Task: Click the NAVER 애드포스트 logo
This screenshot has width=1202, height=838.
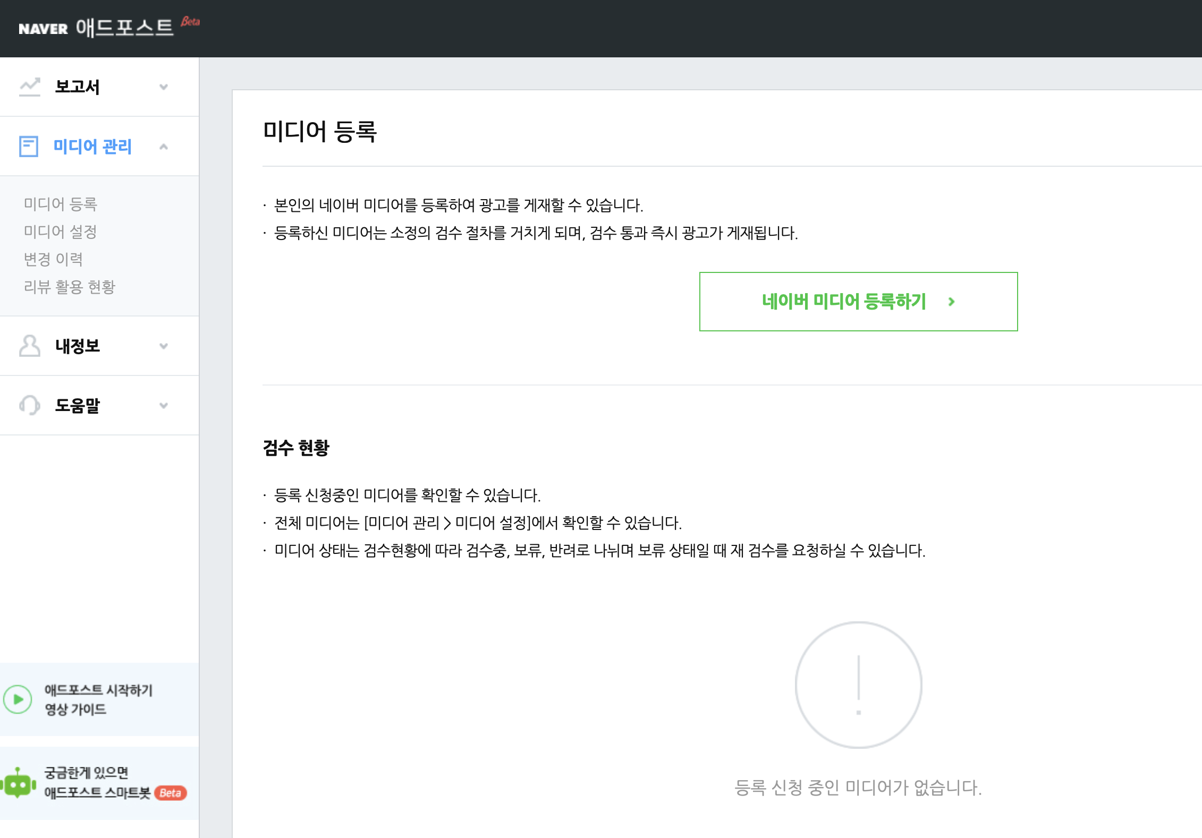Action: (x=96, y=28)
